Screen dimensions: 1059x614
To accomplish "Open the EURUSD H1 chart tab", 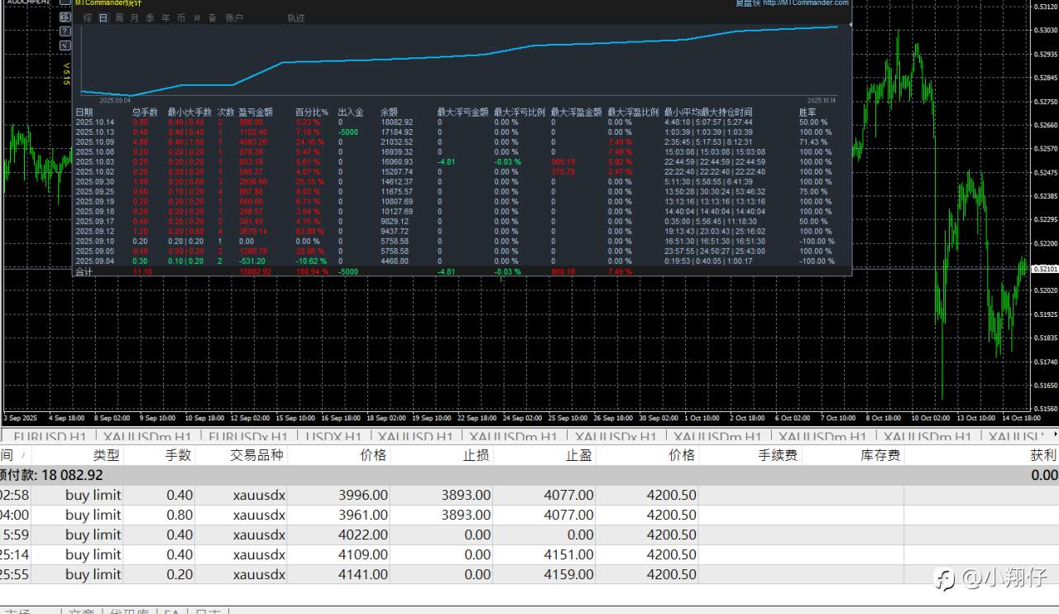I will (x=51, y=437).
